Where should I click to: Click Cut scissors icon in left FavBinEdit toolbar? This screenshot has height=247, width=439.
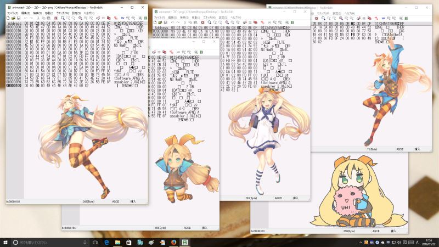38,18
